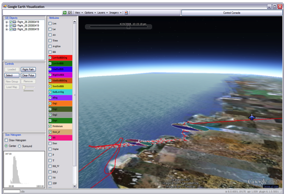Enable the Lon attribute checkbox
Image resolution: width=287 pixels, height=194 pixels.
tap(50, 24)
